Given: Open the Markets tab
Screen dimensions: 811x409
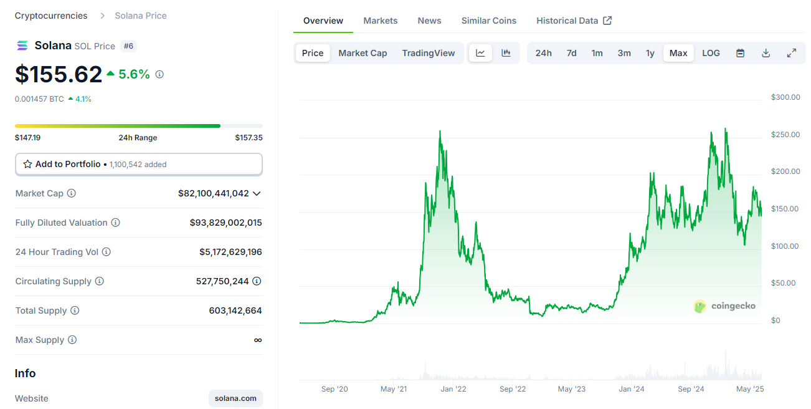Looking at the screenshot, I should [381, 21].
